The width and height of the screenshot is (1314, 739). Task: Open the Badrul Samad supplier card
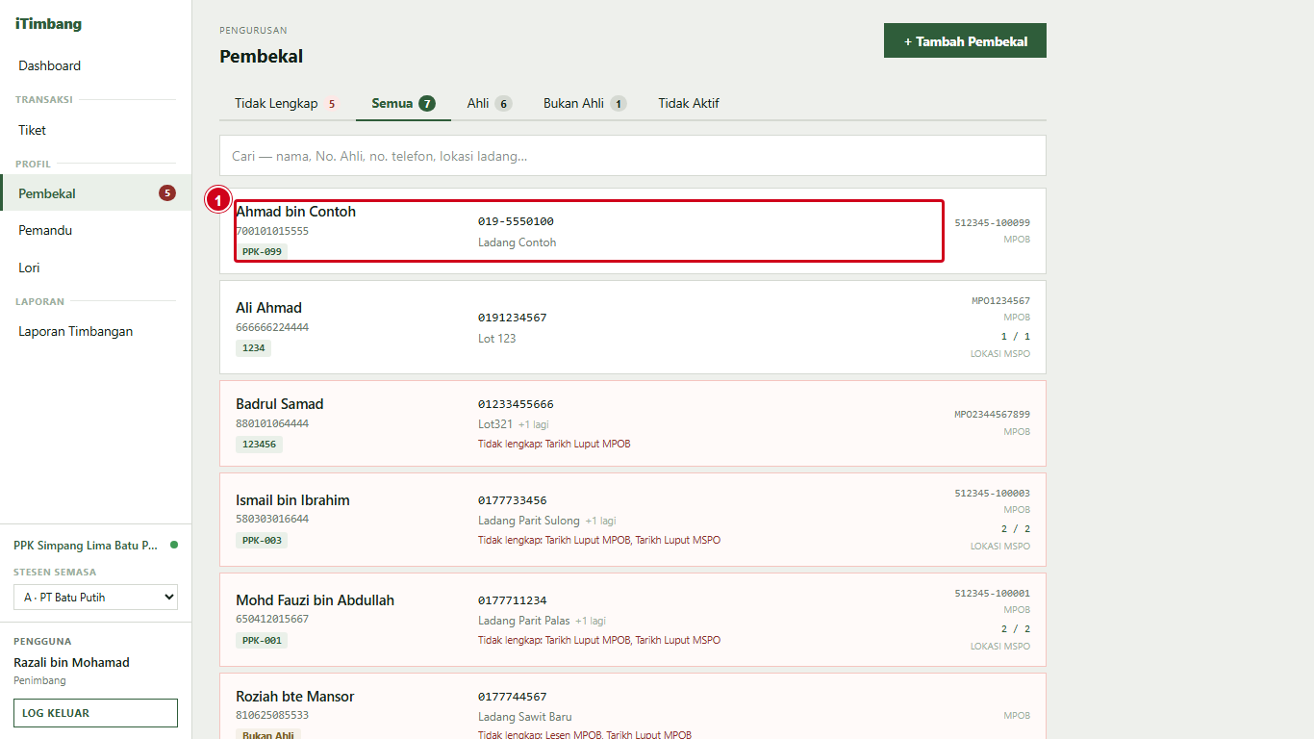633,423
